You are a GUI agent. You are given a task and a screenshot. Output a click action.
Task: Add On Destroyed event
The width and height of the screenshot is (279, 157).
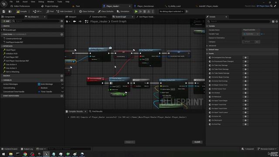coord(245,120)
